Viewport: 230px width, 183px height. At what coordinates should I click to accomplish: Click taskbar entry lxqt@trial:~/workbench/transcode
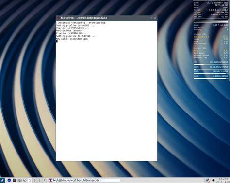point(84,180)
